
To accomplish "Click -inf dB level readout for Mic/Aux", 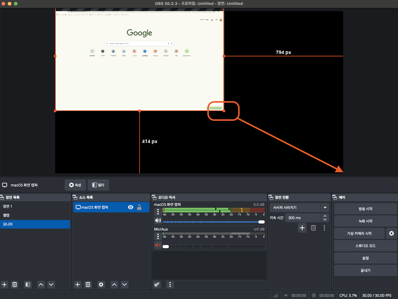I will coord(259,229).
